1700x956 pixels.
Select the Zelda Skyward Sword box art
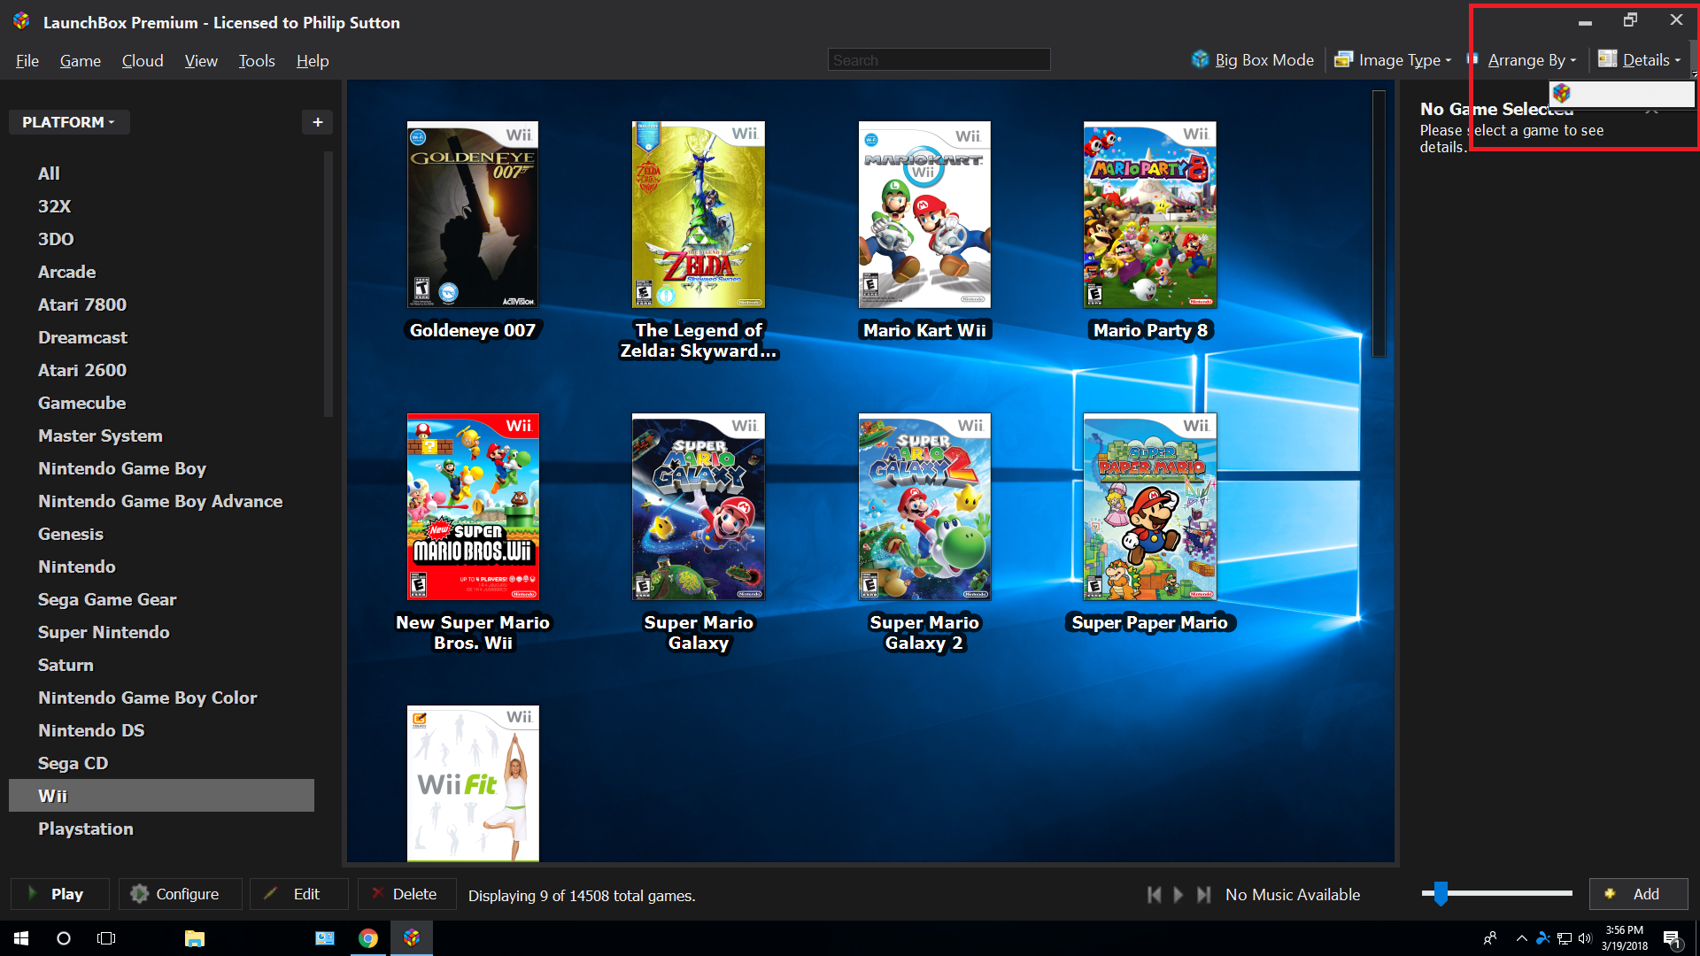pos(699,215)
